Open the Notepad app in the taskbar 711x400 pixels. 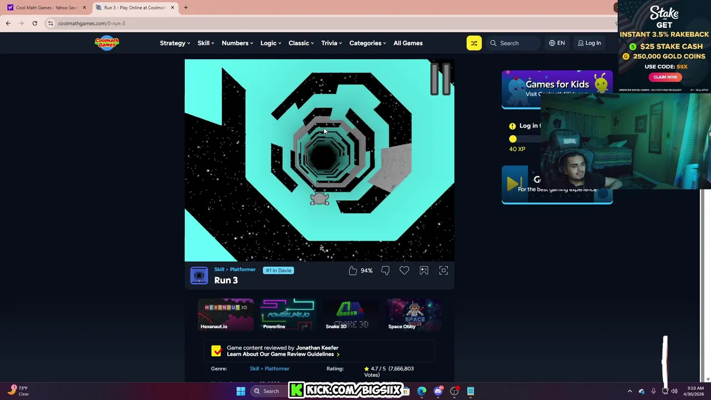[x=470, y=391]
